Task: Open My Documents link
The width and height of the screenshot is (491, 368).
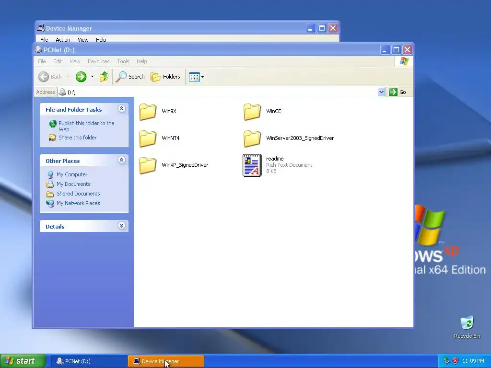Action: tap(73, 184)
